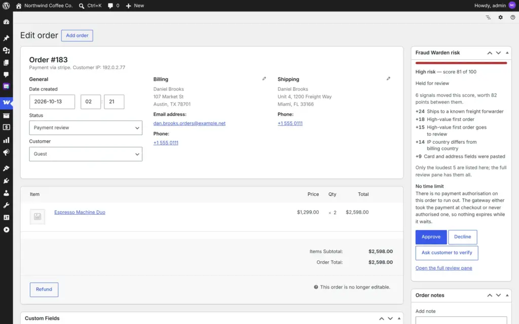Image resolution: width=519 pixels, height=324 pixels.
Task: Click the admin NC avatar
Action: 512,5
